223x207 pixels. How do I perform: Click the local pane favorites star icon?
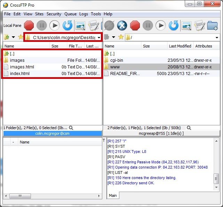[x=21, y=37]
